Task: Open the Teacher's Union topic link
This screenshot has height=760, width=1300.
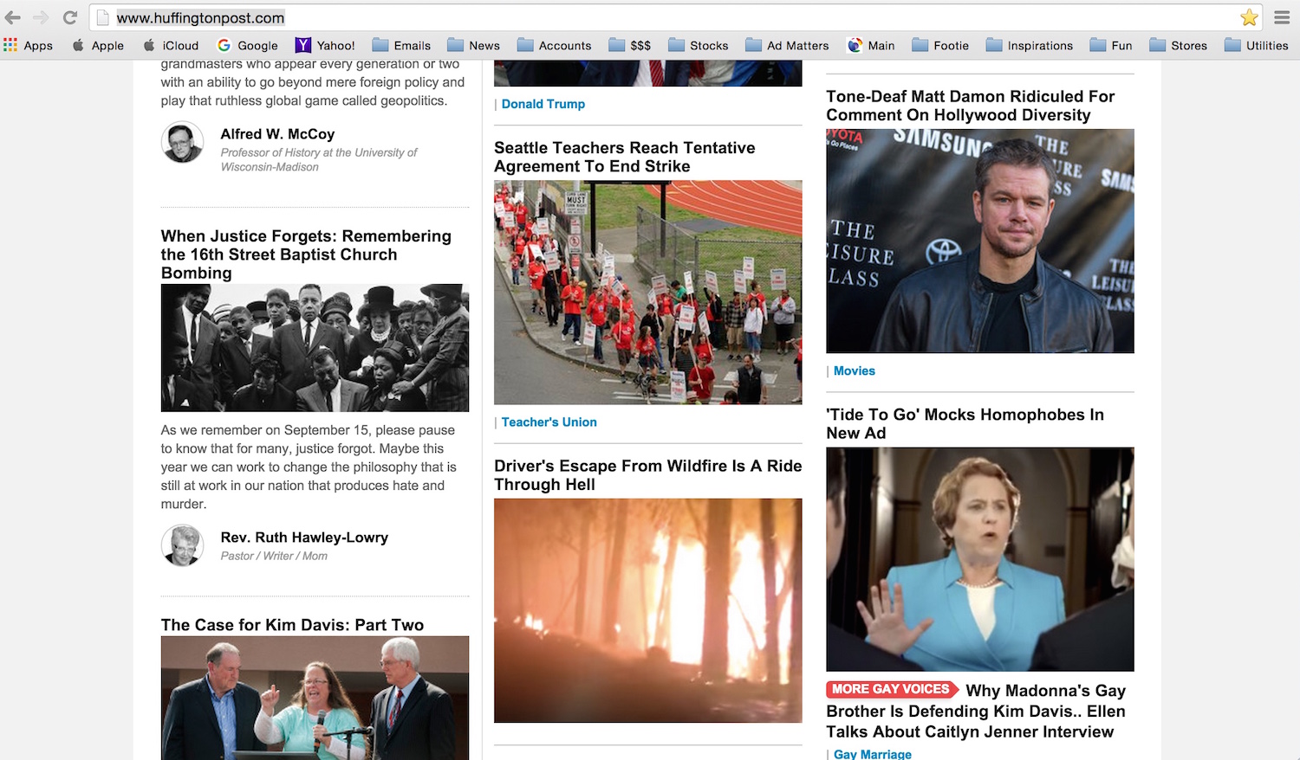Action: (549, 422)
